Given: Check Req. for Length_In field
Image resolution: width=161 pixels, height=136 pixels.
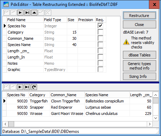Looking at the screenshot, I should point(100,57).
